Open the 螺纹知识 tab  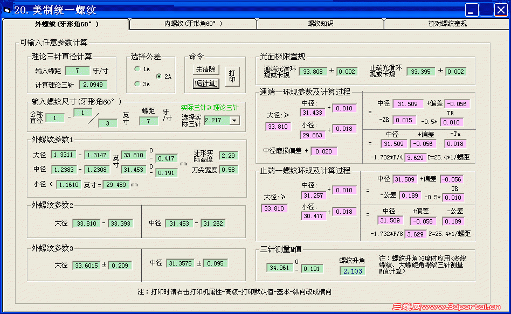(320, 24)
